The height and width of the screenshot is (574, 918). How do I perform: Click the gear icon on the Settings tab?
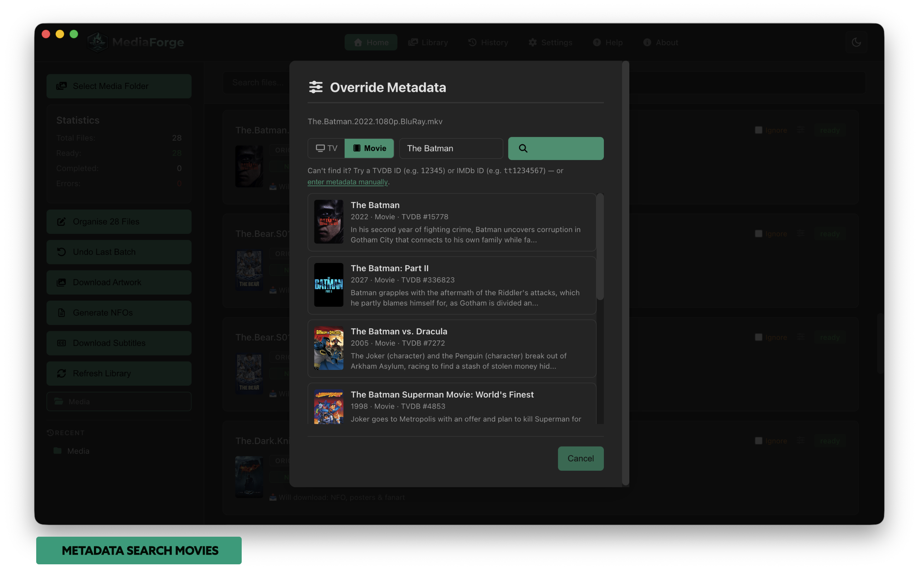pos(533,42)
